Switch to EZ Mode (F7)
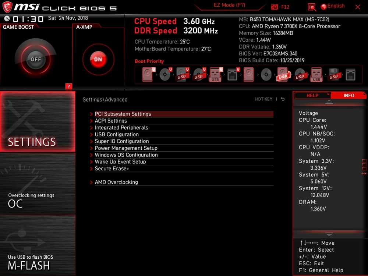The width and height of the screenshot is (368, 276). (229, 5)
